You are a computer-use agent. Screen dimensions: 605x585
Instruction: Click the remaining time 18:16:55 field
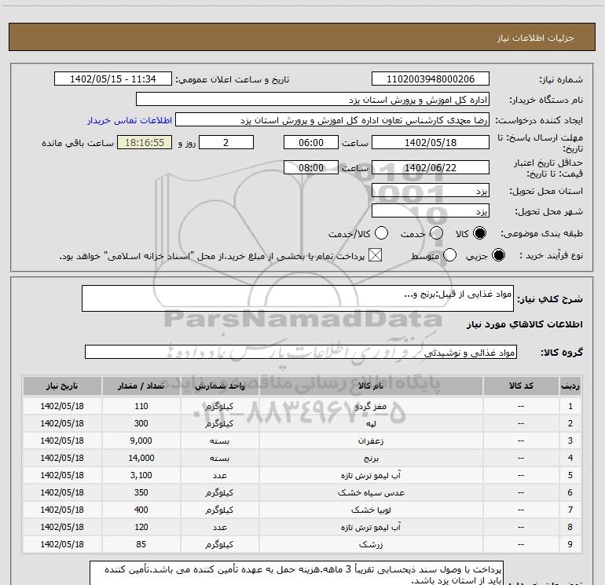(145, 142)
